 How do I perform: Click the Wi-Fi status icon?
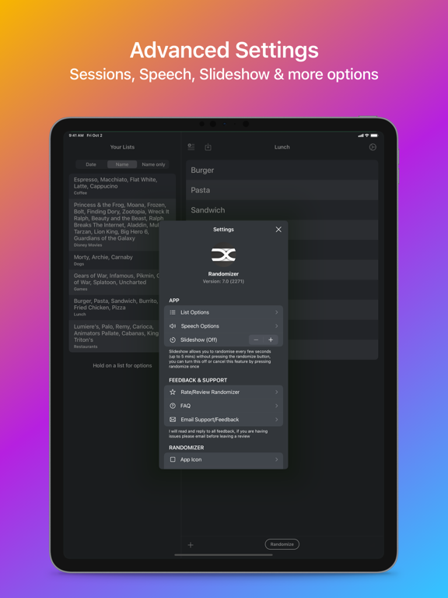pos(366,135)
